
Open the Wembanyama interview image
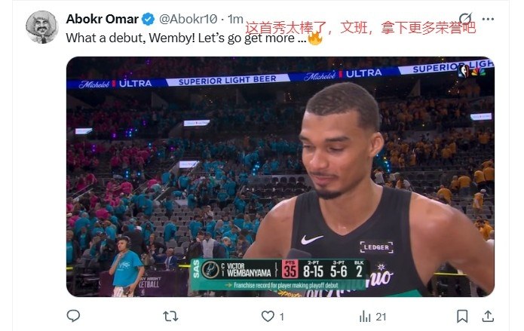click(x=280, y=176)
